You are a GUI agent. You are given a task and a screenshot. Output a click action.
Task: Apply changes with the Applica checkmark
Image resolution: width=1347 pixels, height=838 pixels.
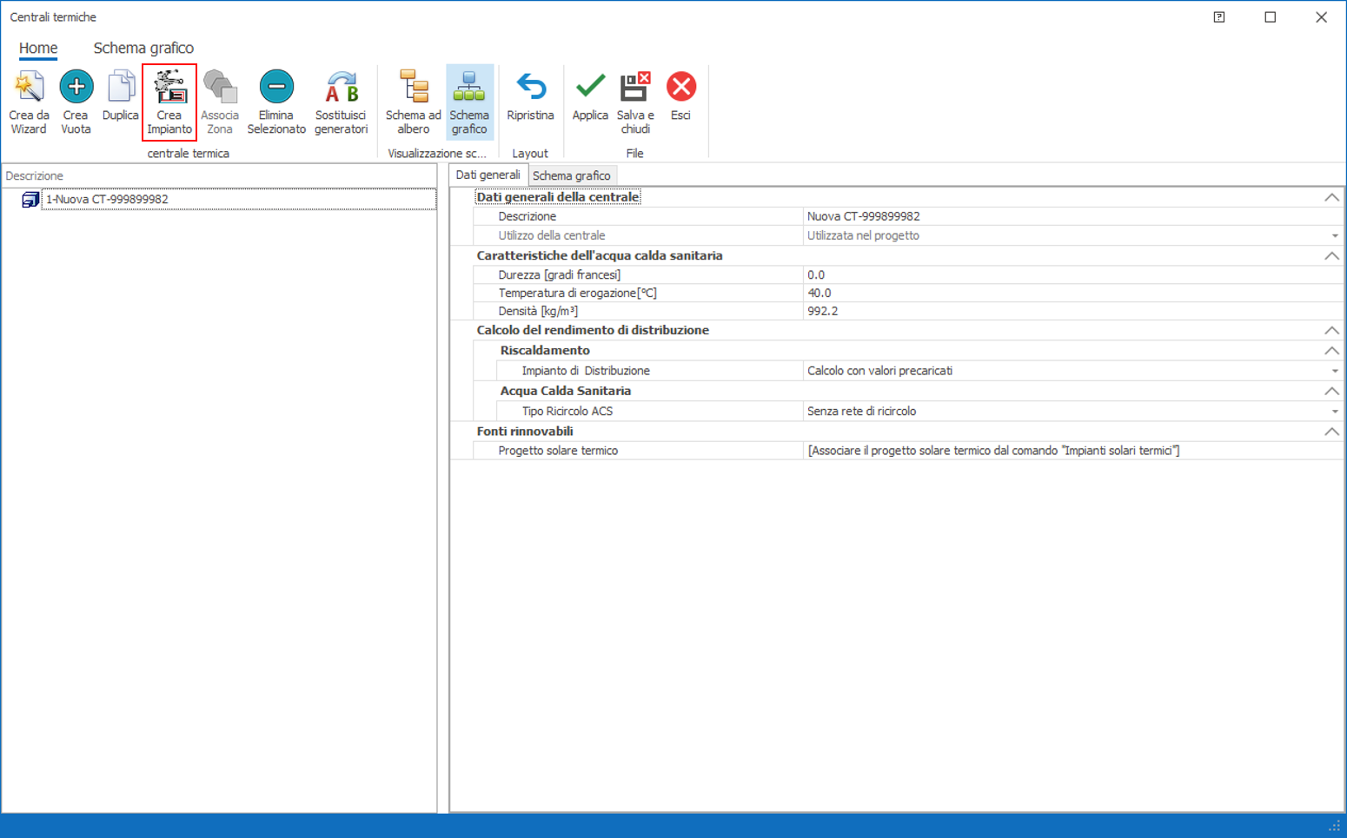click(x=590, y=96)
